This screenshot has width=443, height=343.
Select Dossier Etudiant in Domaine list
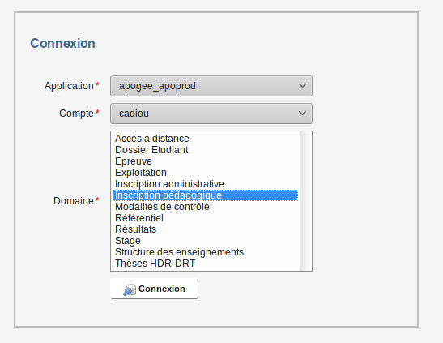tap(206, 150)
